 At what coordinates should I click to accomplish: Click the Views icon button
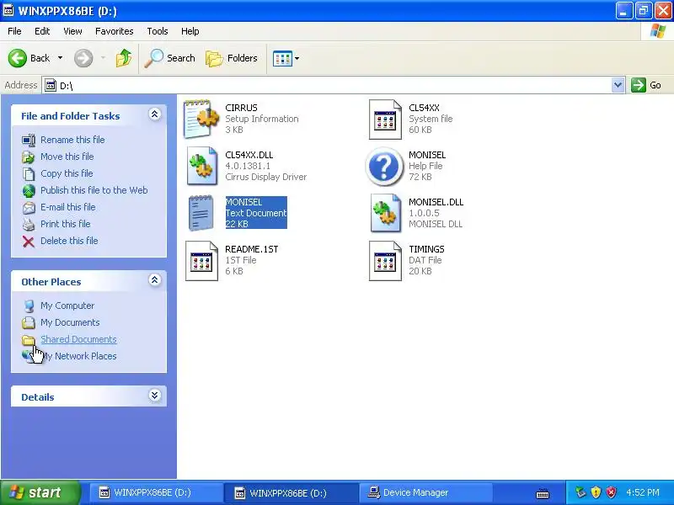coord(282,58)
